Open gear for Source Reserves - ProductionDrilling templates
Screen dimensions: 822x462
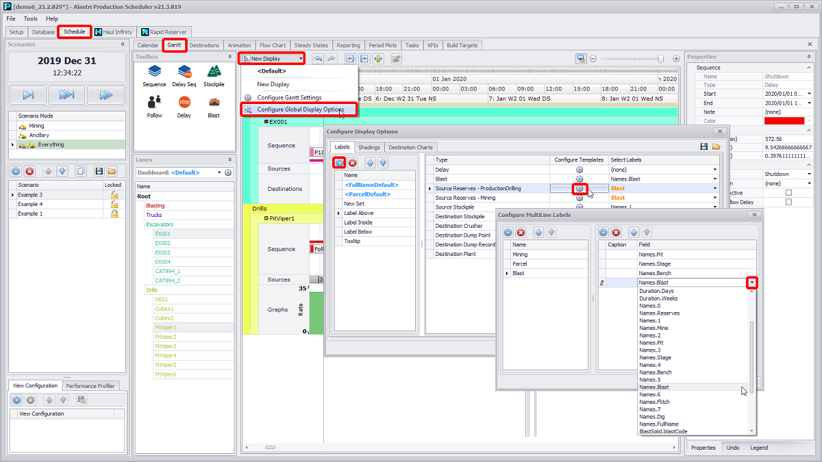580,188
